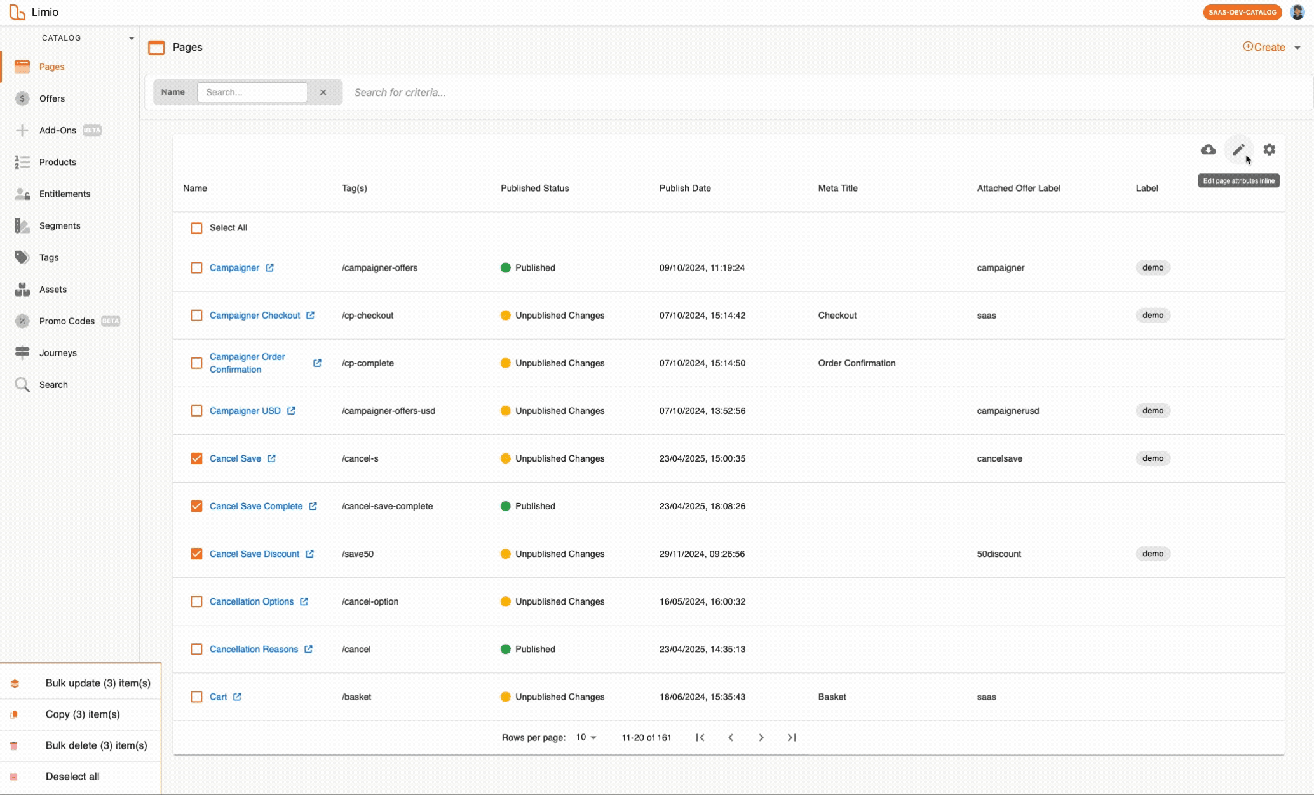The image size is (1314, 795).
Task: Go to next page of results
Action: tap(761, 737)
